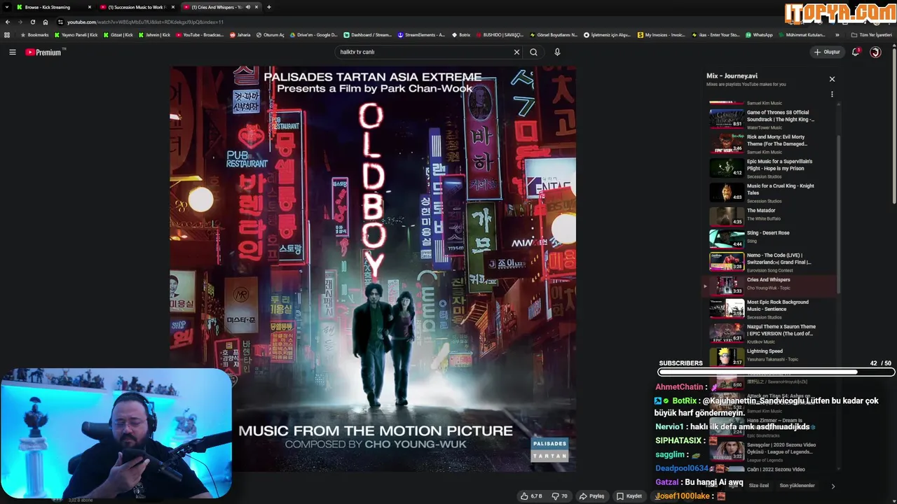The image size is (897, 504).
Task: Mute the Cries And Whispers tab audio
Action: [x=247, y=7]
